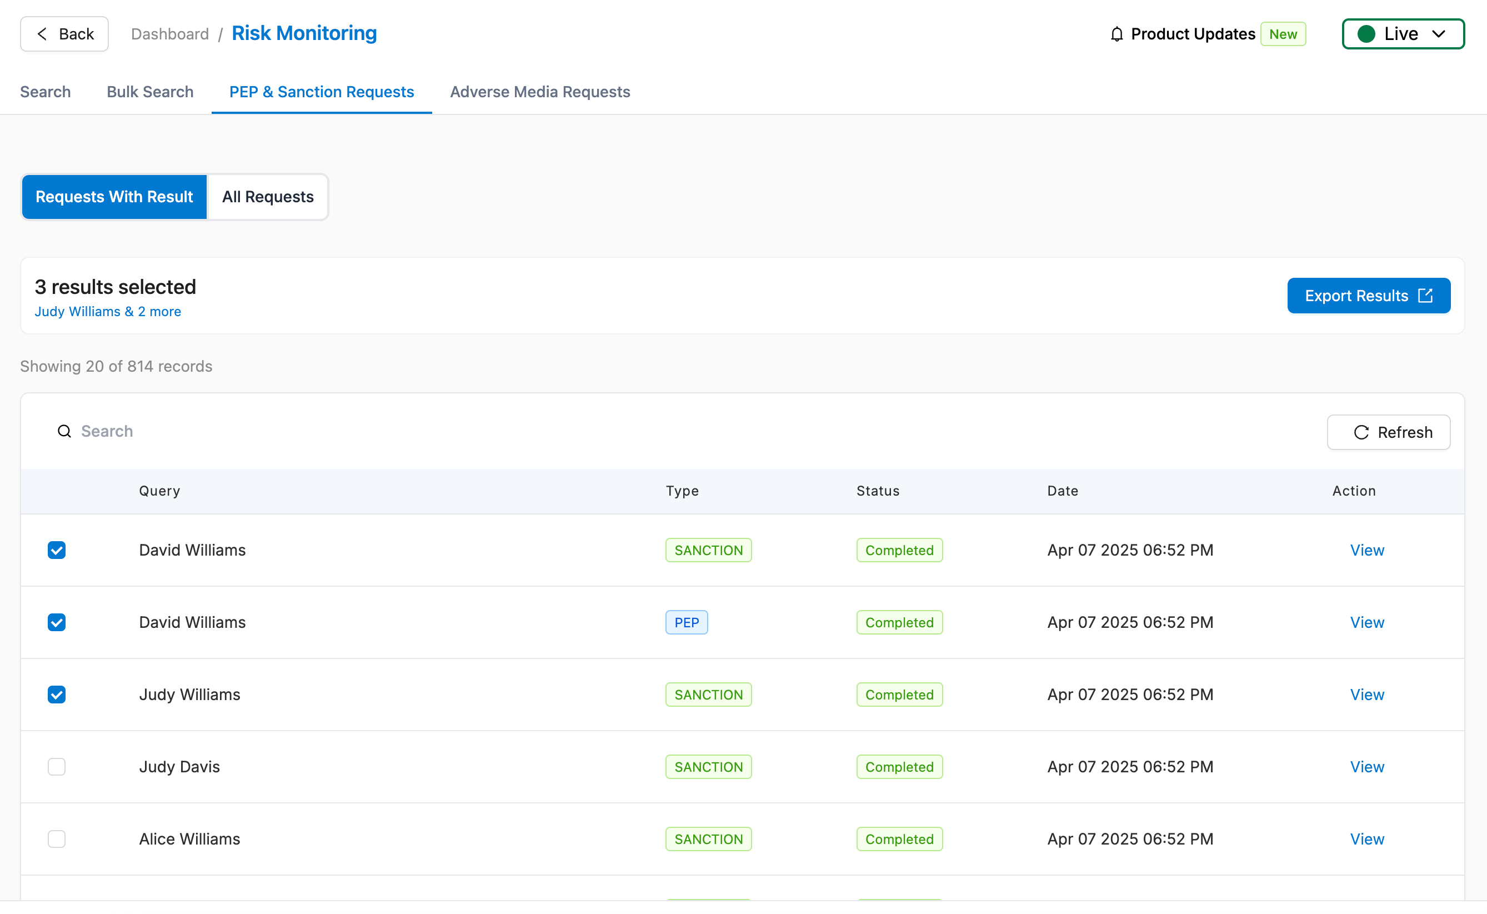Screen dimensions: 1487x914
Task: Click the Type column header
Action: click(x=682, y=491)
